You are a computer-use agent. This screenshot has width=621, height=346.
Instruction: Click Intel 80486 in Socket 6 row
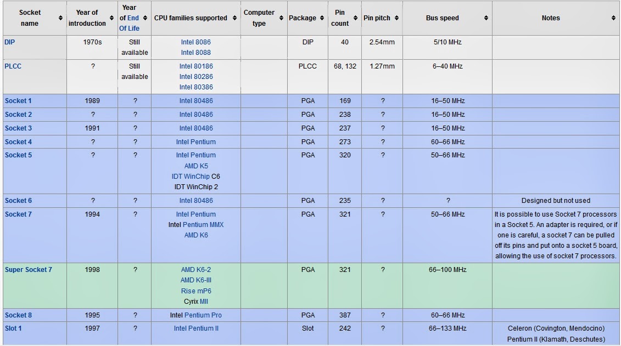[196, 201]
